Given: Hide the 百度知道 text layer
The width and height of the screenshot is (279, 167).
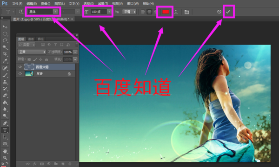Looking at the screenshot, I should click(x=20, y=67).
